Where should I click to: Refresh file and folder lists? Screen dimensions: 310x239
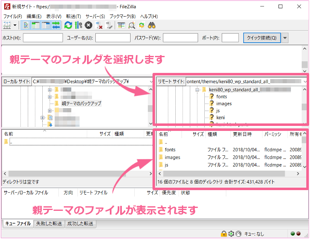[x=68, y=25]
